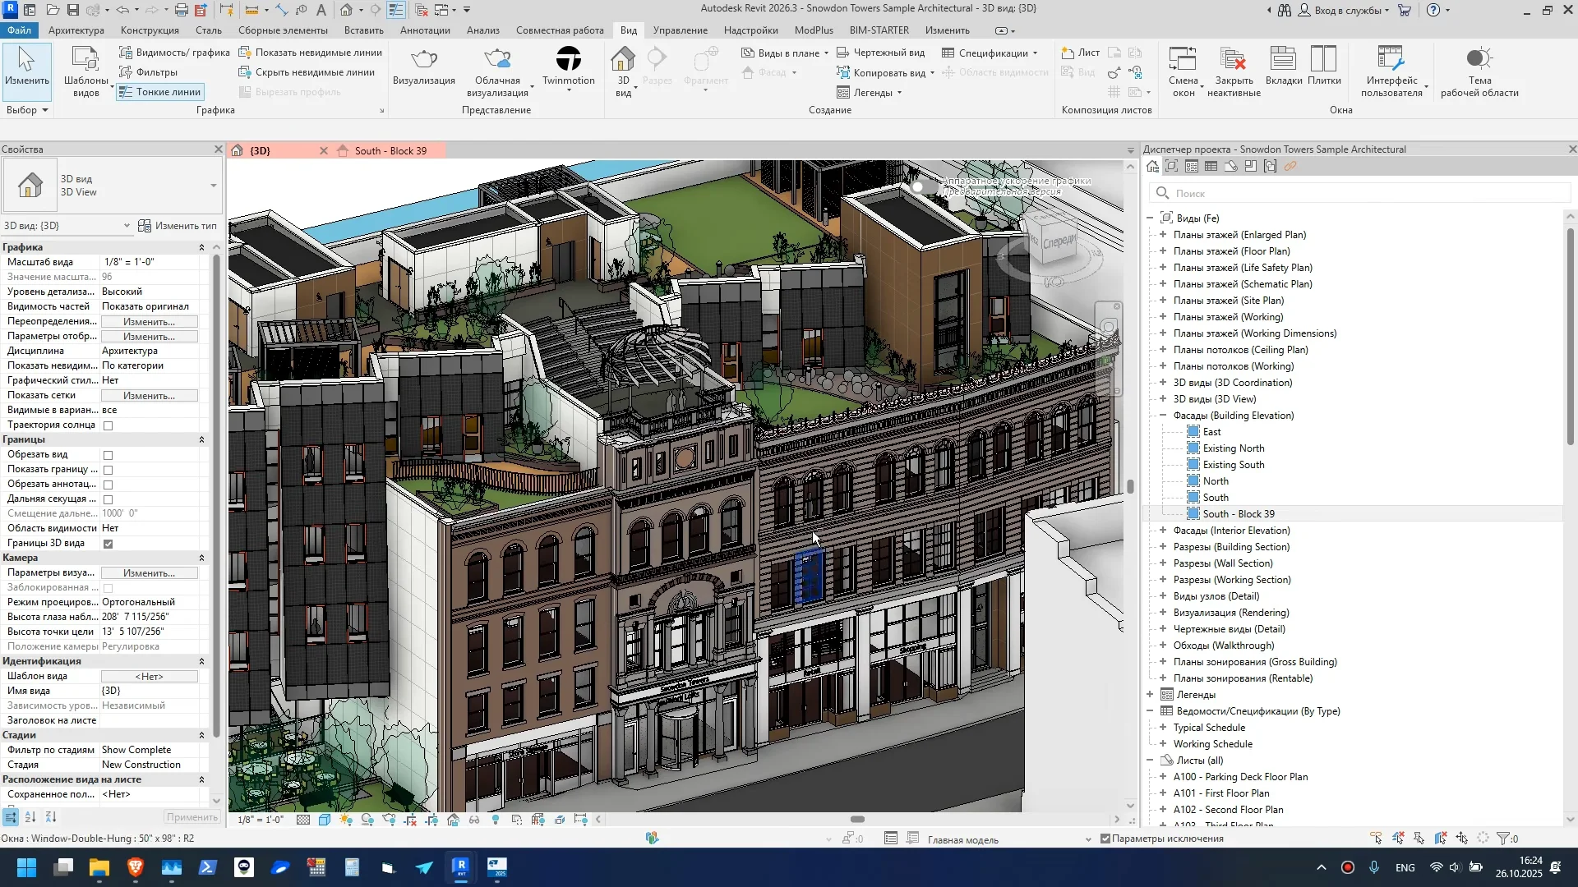The width and height of the screenshot is (1578, 887).
Task: Click the Cloud Rendering icon
Action: coord(497,59)
